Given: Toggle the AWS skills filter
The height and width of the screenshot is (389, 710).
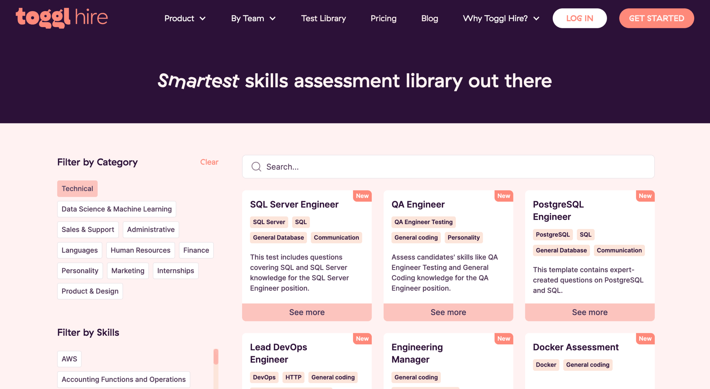Looking at the screenshot, I should (x=69, y=359).
